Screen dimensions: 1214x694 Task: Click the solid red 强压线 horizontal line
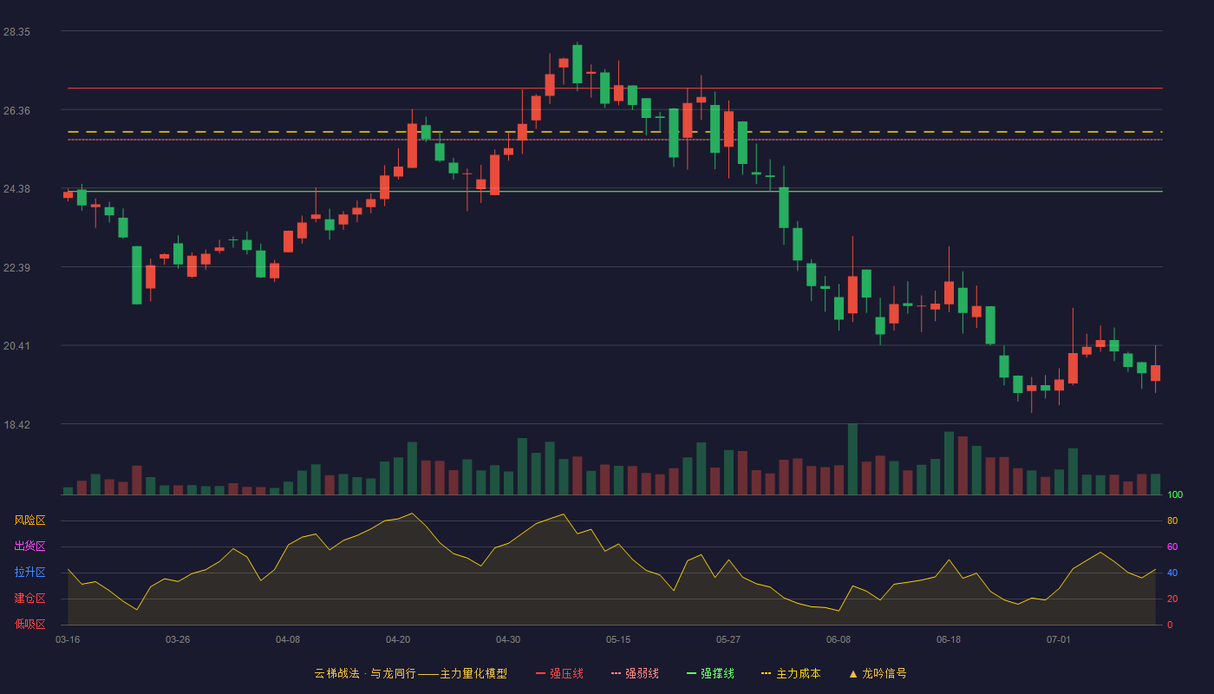tap(615, 88)
